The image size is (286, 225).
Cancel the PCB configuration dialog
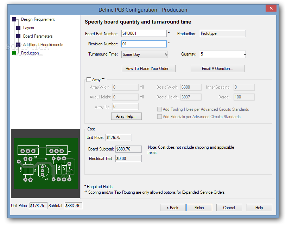tap(229, 208)
